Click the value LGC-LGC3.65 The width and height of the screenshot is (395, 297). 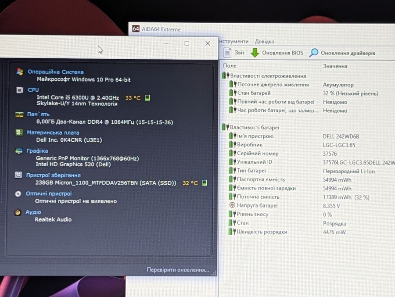(339, 145)
